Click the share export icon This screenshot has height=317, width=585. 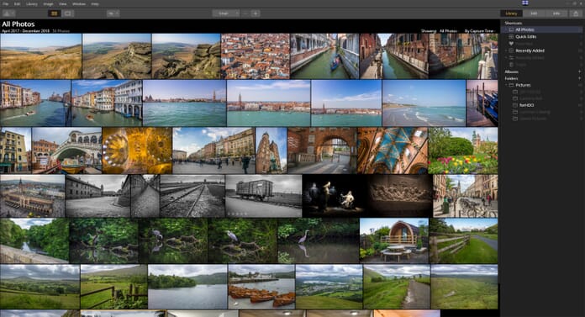(576, 13)
